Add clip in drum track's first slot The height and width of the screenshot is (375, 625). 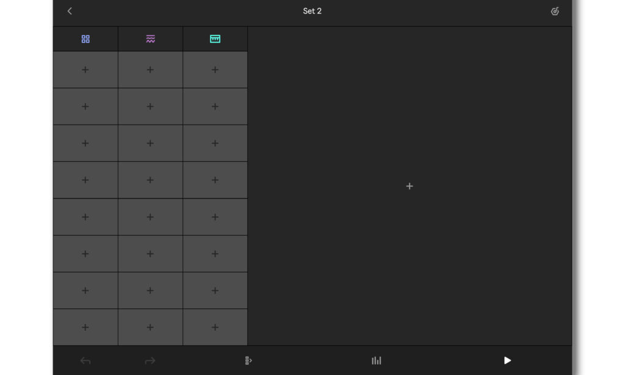point(85,70)
